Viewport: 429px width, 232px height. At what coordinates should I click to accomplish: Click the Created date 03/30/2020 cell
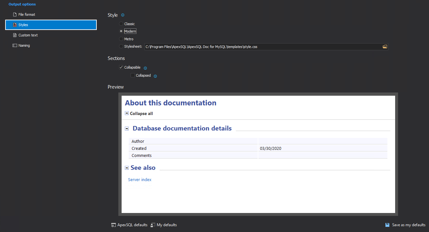pos(323,149)
